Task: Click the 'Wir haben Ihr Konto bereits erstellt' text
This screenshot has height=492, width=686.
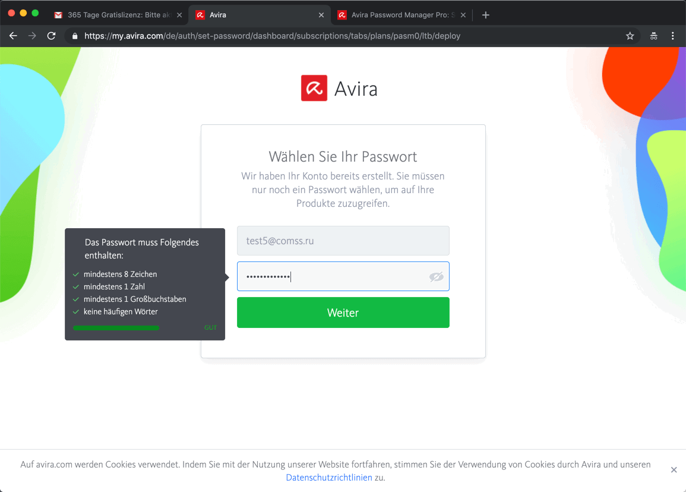Action: coord(343,190)
